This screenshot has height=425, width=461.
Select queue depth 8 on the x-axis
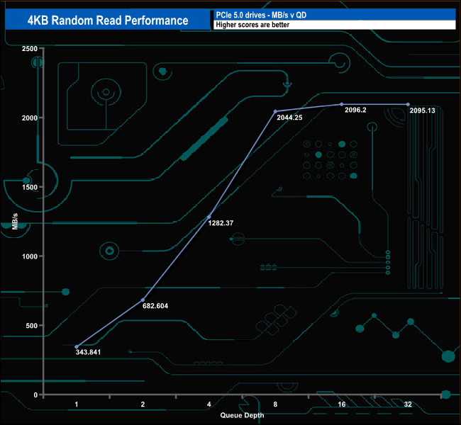(x=274, y=404)
